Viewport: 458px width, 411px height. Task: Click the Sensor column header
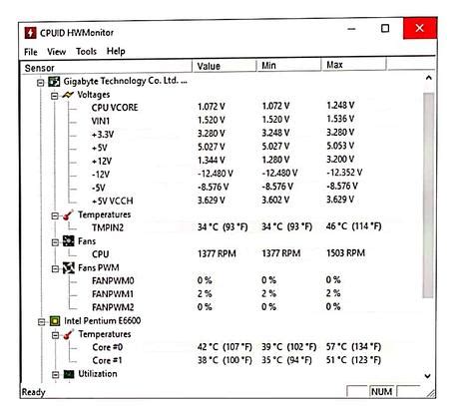(107, 67)
